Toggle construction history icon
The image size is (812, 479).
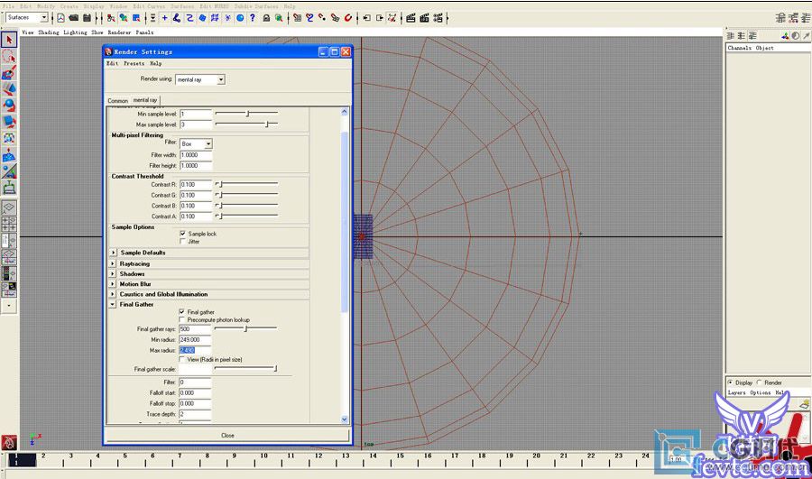coord(392,18)
